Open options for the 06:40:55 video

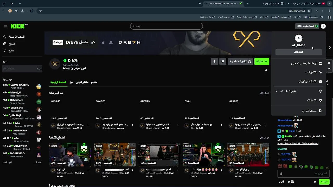(132, 125)
